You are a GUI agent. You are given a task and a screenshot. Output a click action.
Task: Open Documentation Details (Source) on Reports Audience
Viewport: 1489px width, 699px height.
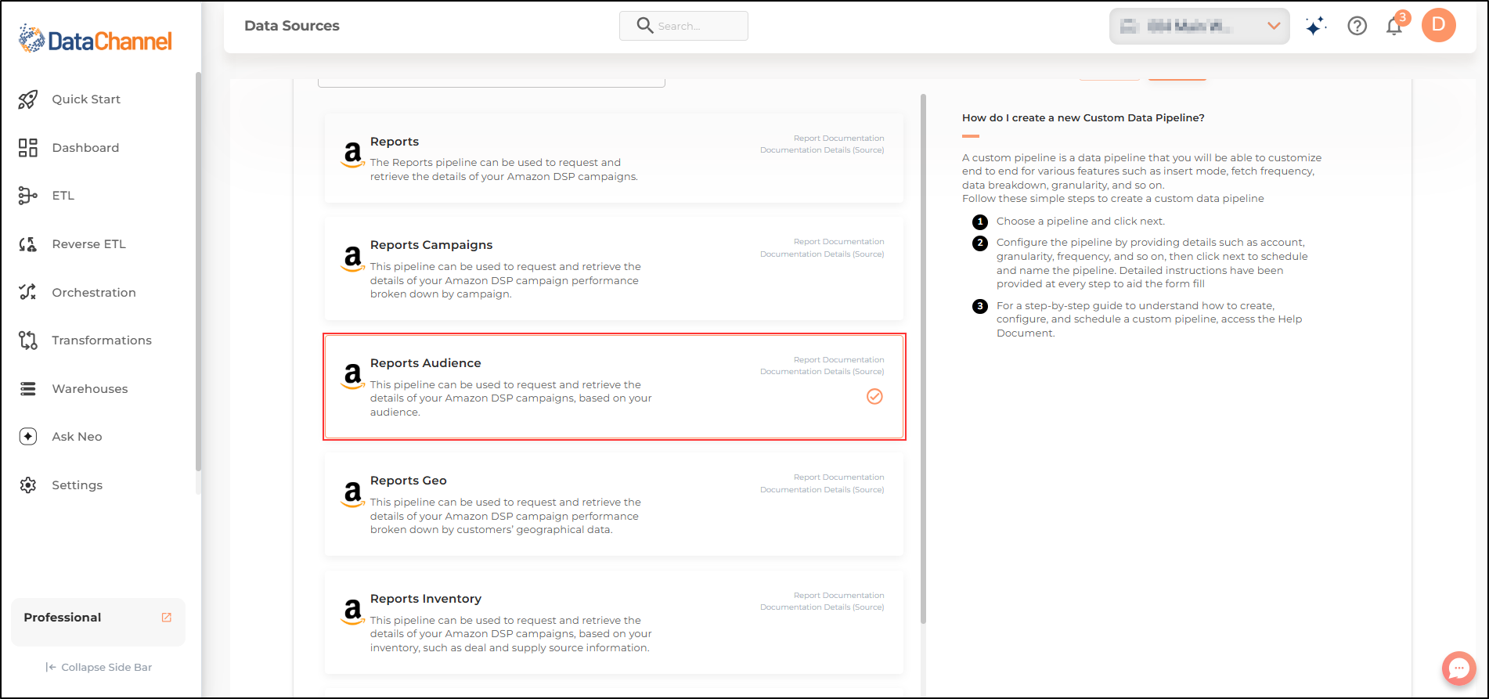click(822, 372)
